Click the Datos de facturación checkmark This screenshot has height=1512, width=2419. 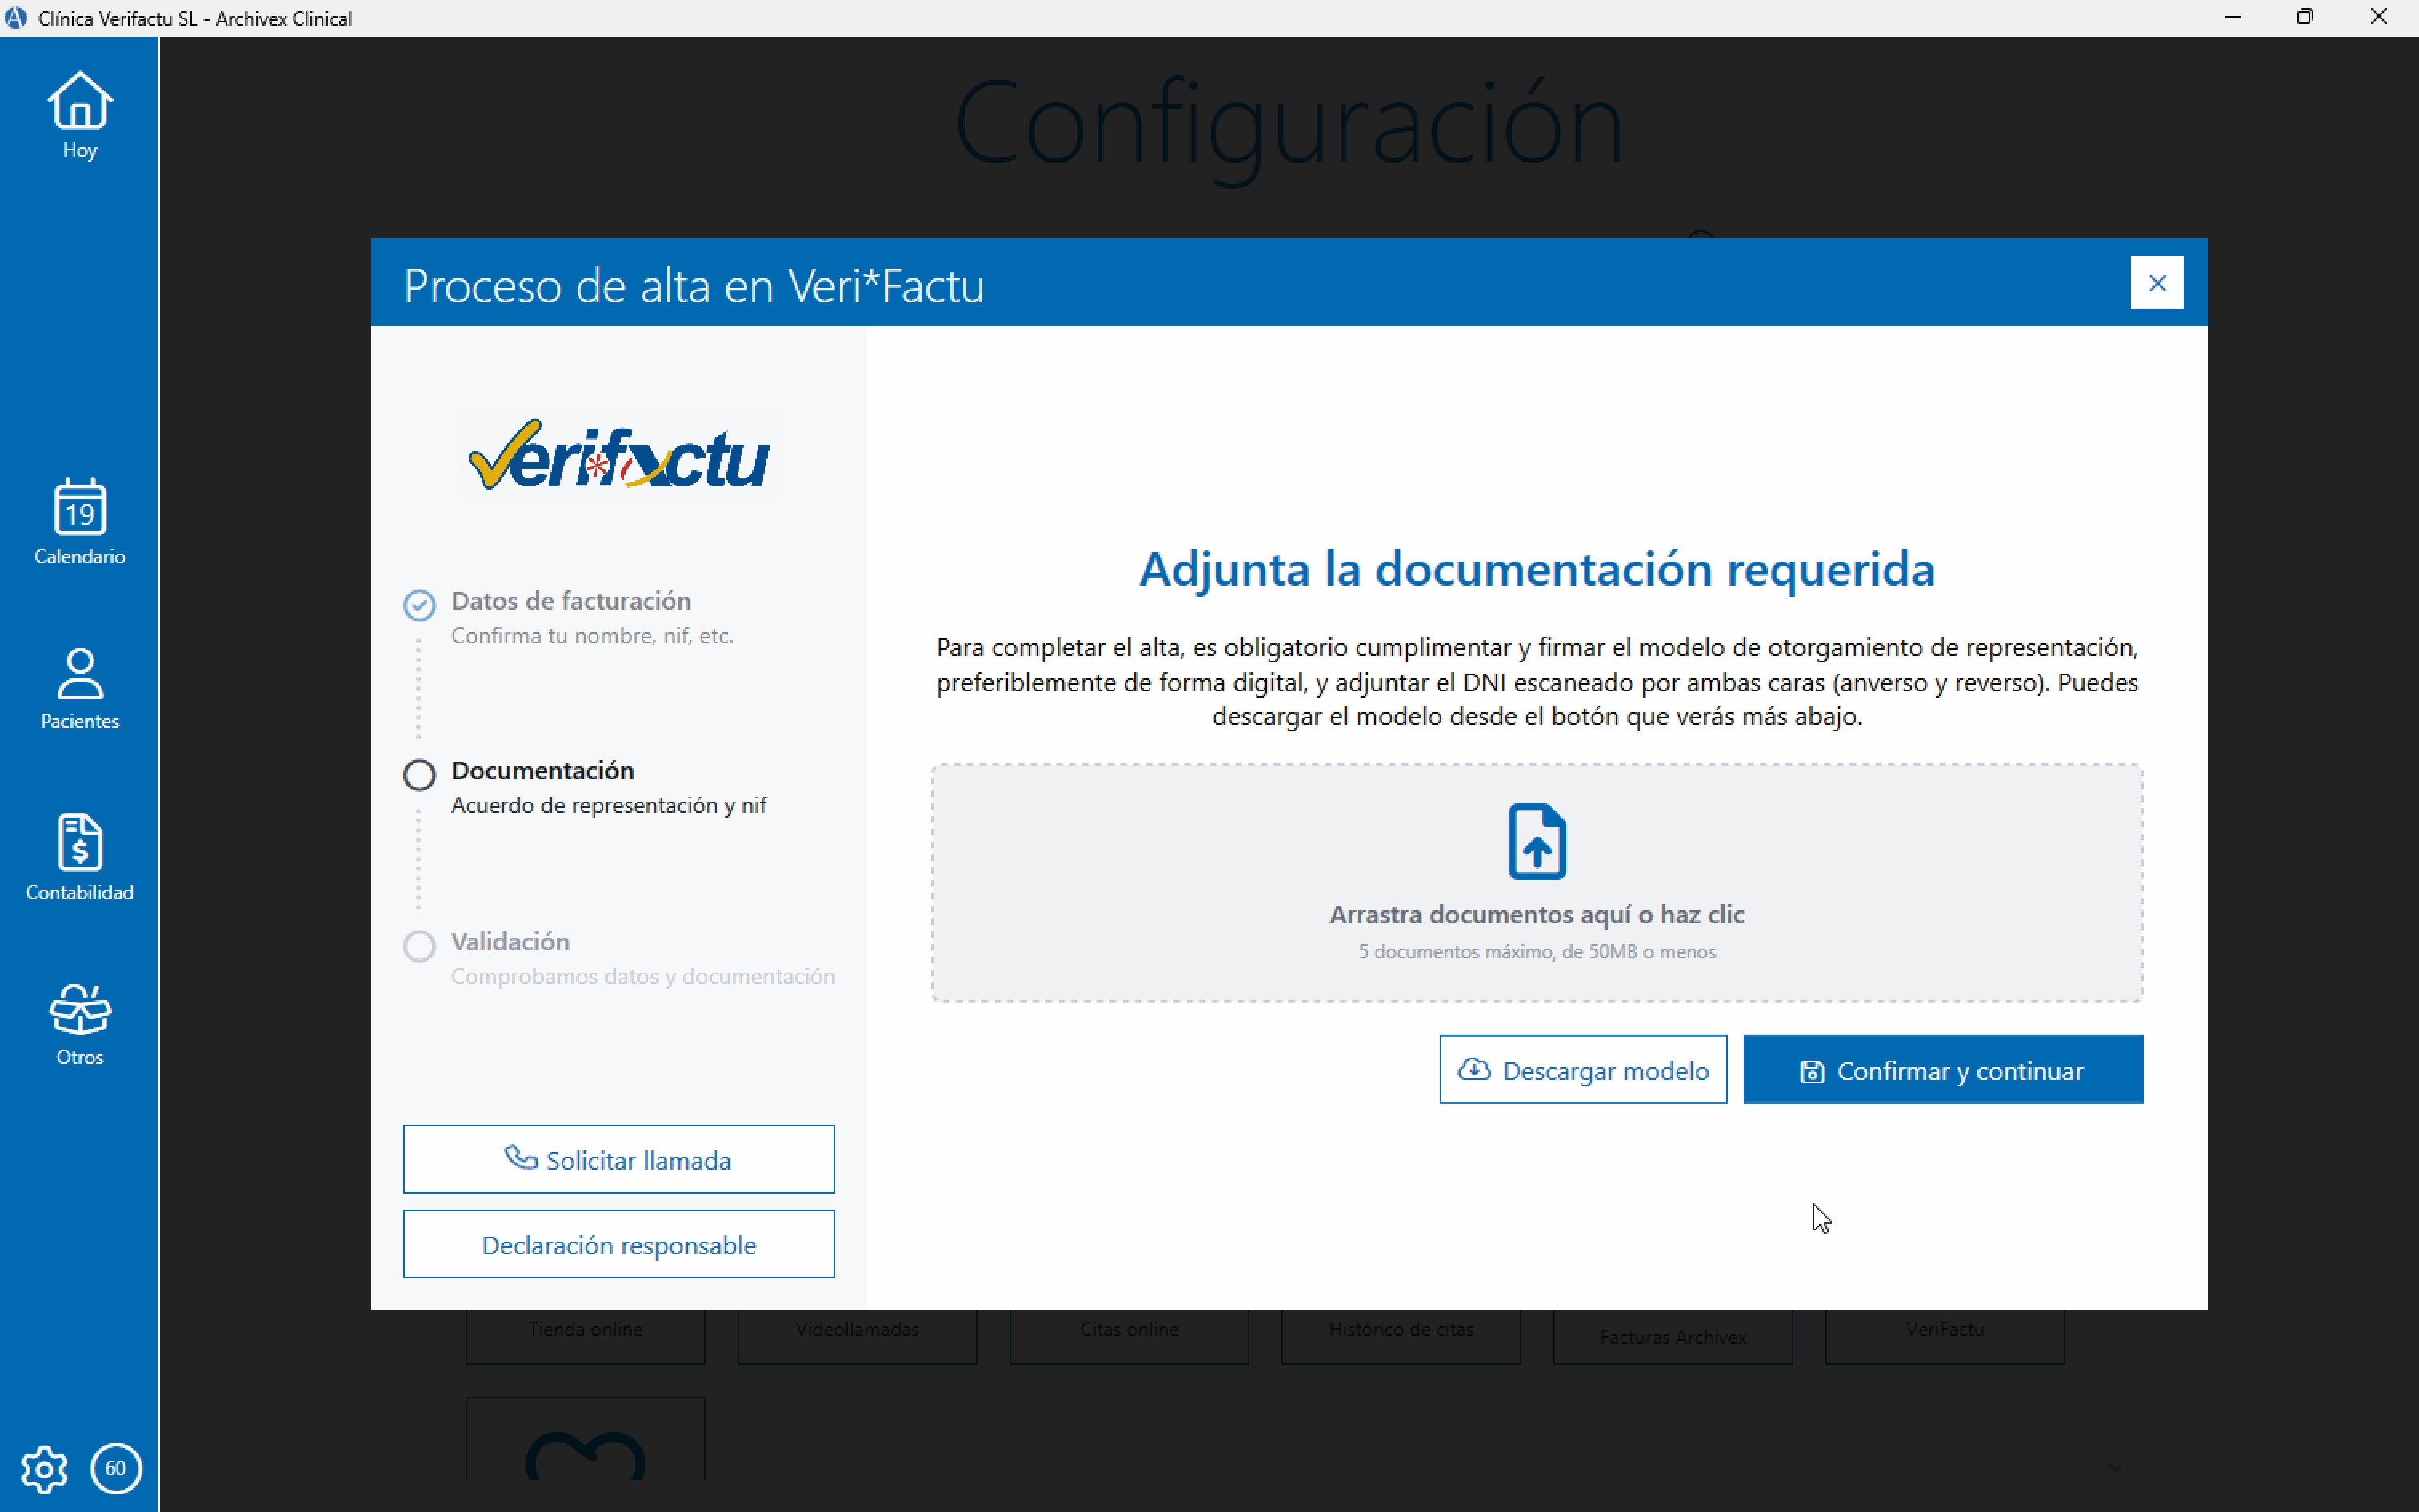point(420,604)
